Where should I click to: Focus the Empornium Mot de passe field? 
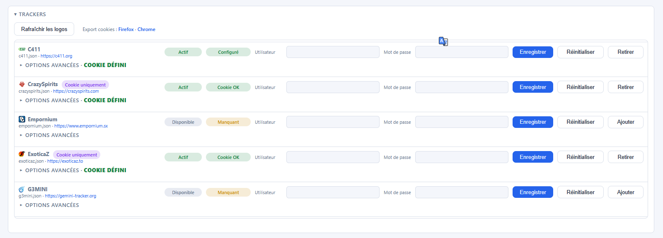462,122
